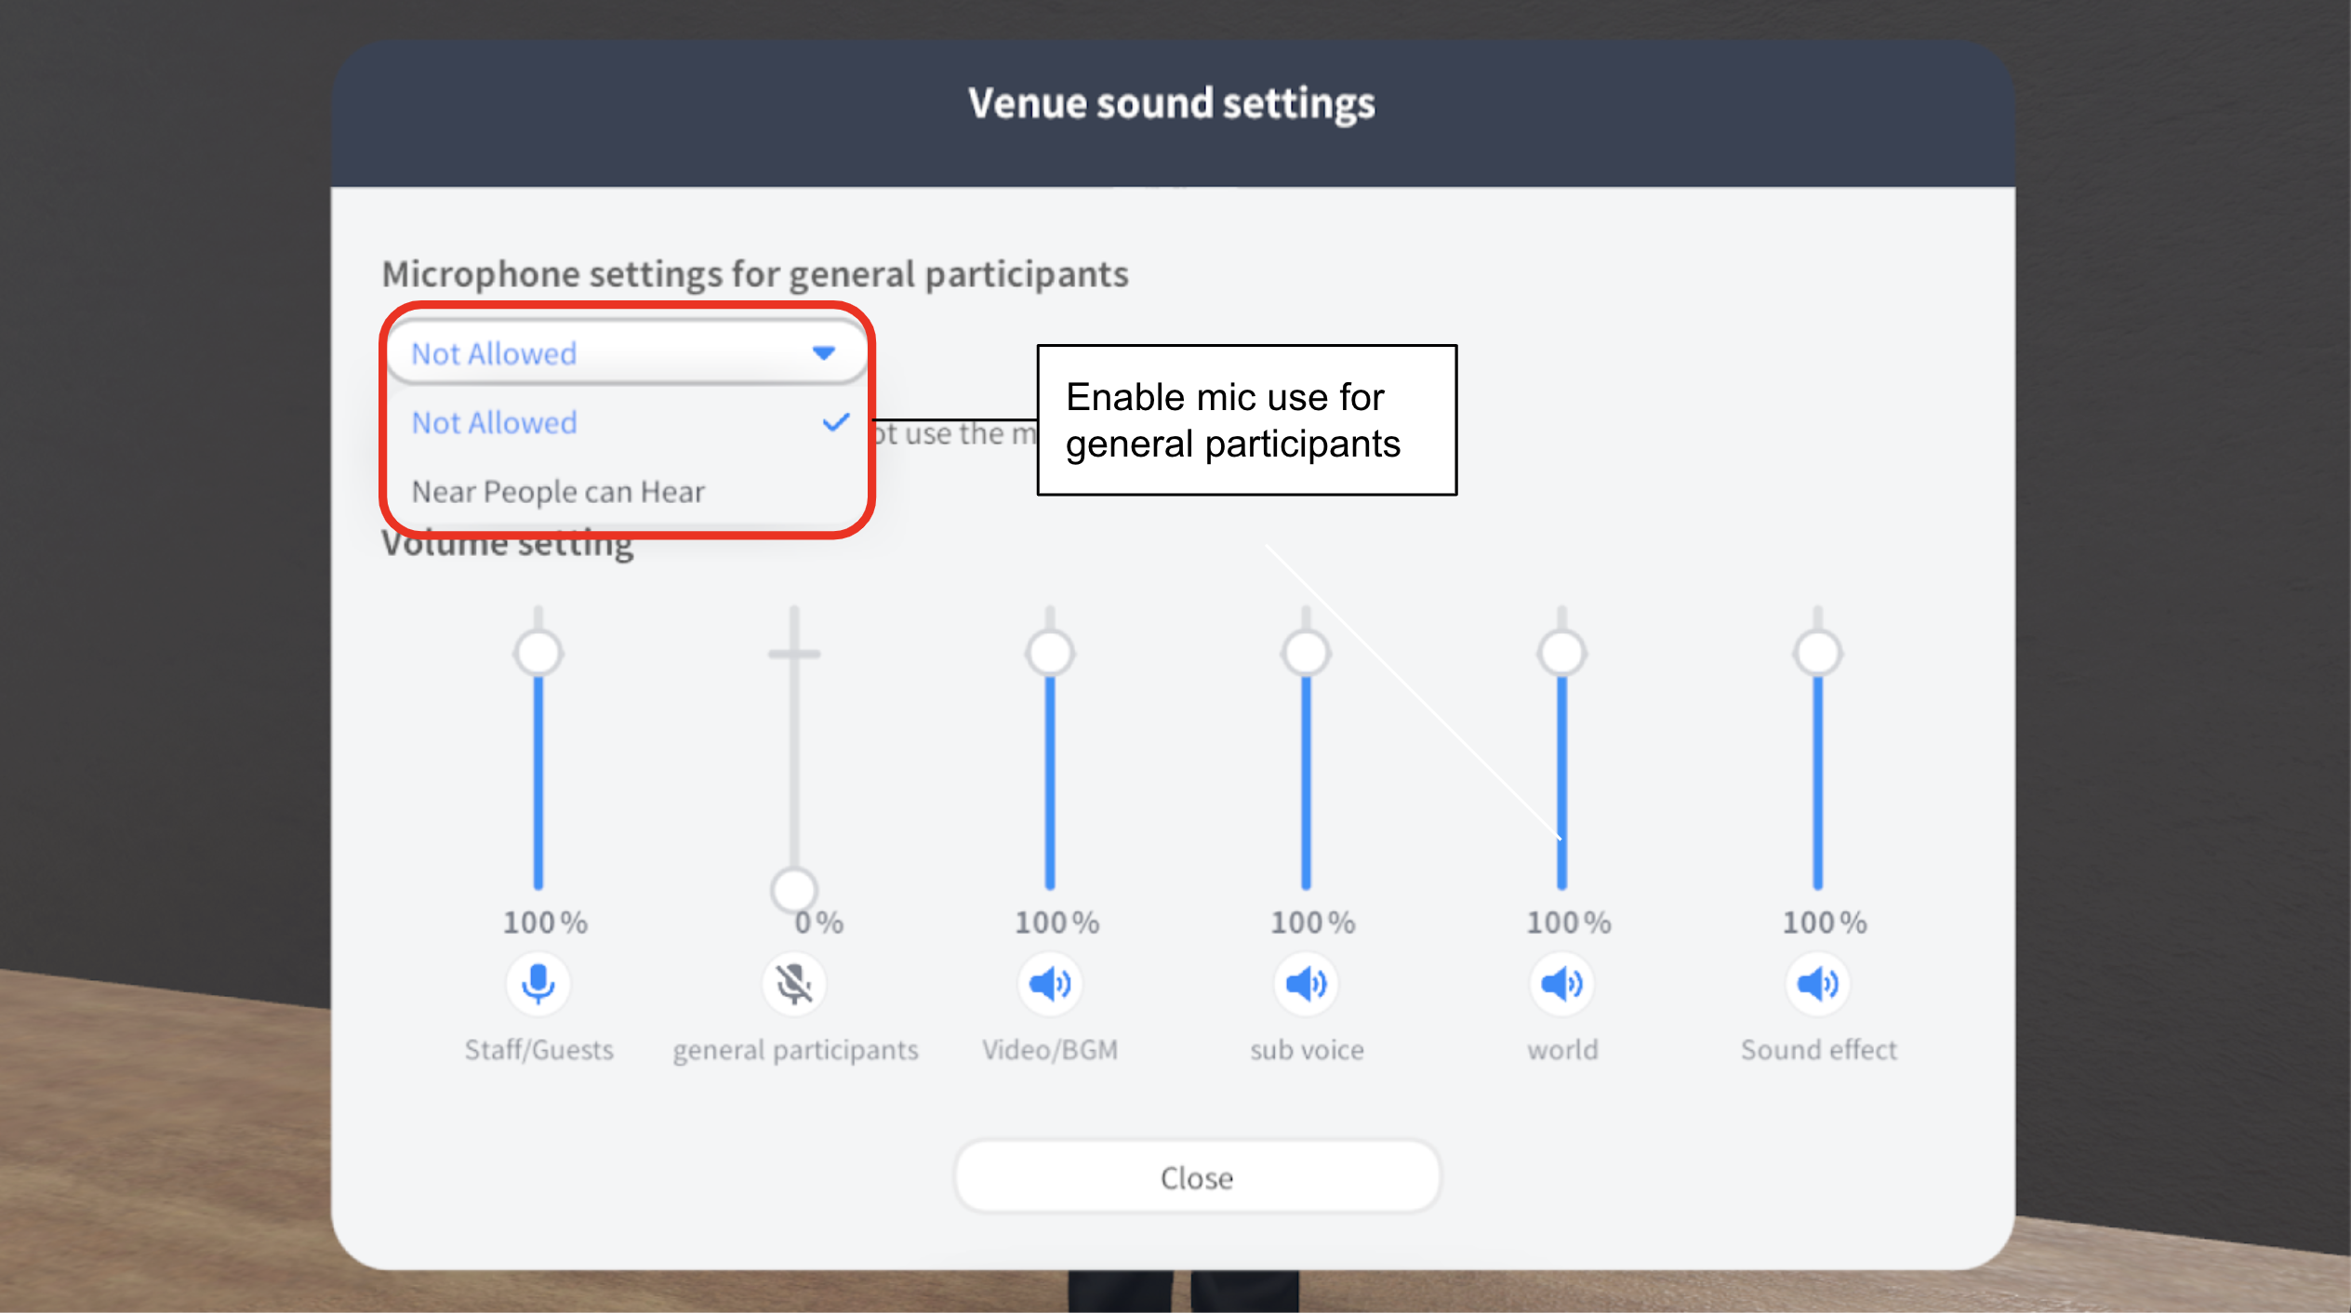Open the Not Allowed microphone combo box
This screenshot has height=1313, width=2351.
[626, 352]
